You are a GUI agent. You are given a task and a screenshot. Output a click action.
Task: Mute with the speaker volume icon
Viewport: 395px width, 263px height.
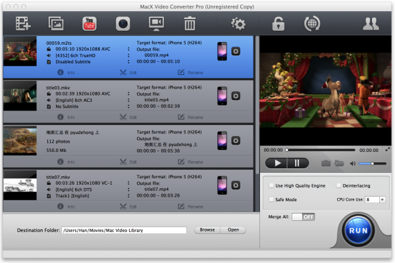click(x=352, y=164)
